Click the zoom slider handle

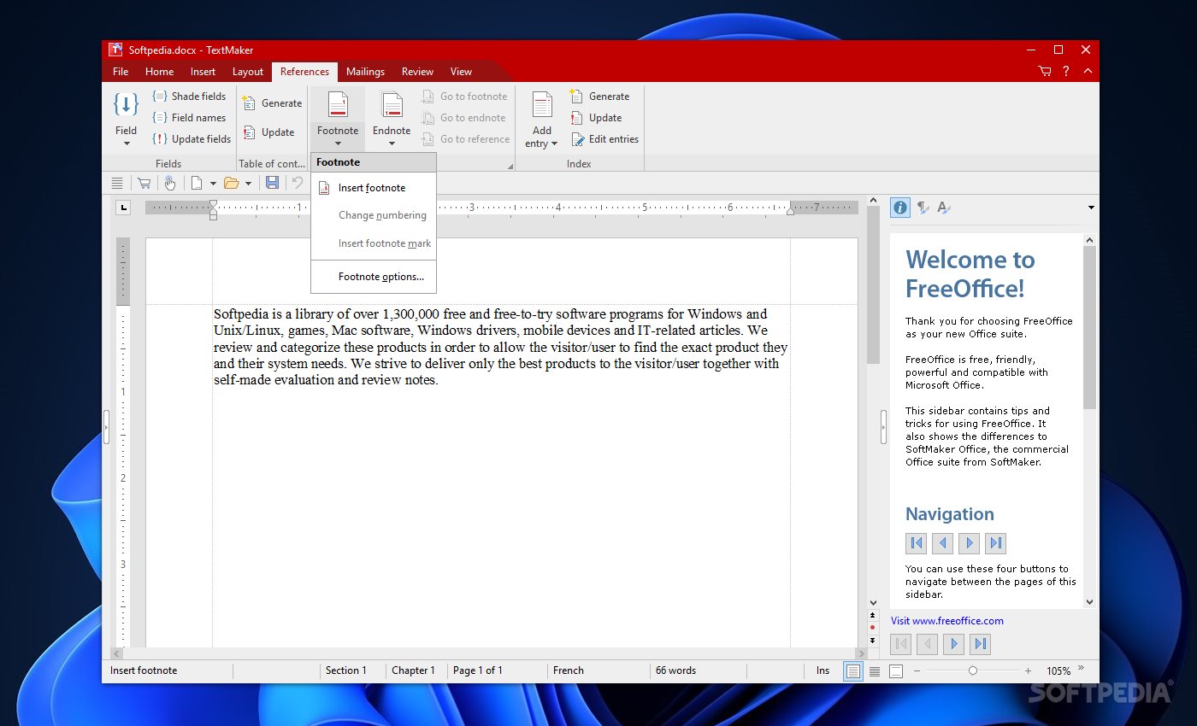coord(973,671)
